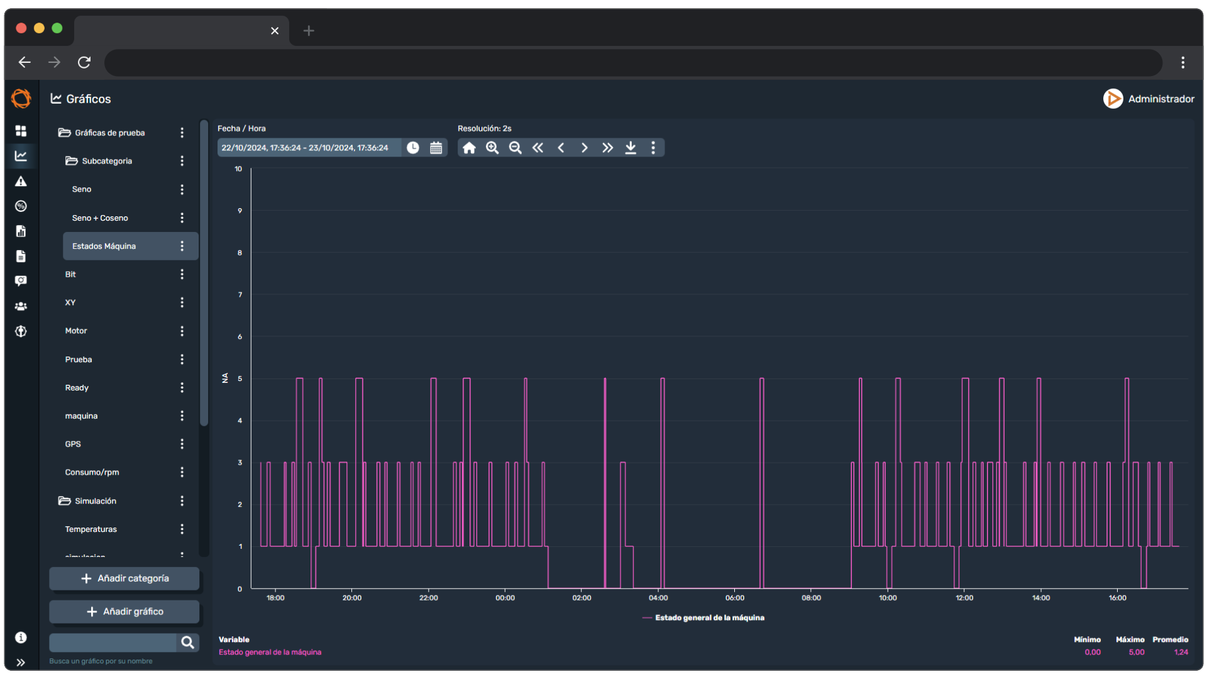Click the graph name search field
The width and height of the screenshot is (1207, 679).
pos(113,642)
